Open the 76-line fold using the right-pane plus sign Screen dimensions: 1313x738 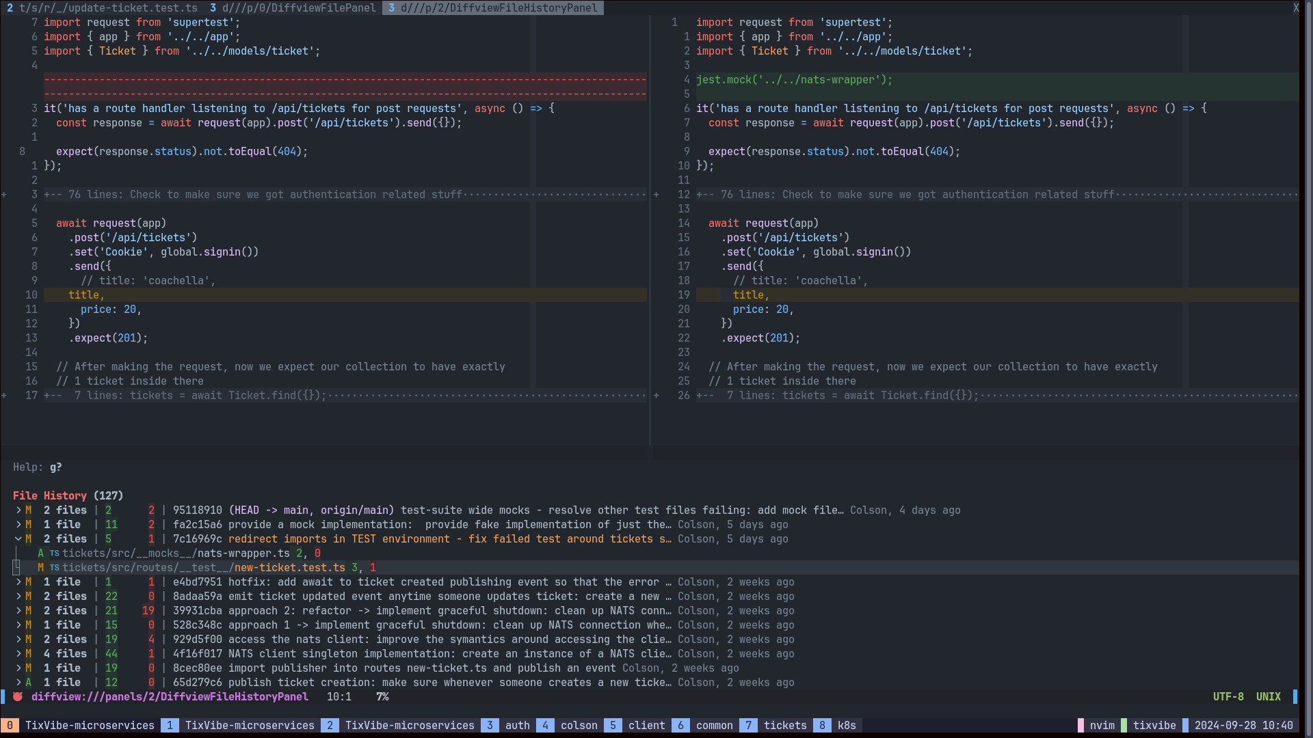pyautogui.click(x=656, y=195)
